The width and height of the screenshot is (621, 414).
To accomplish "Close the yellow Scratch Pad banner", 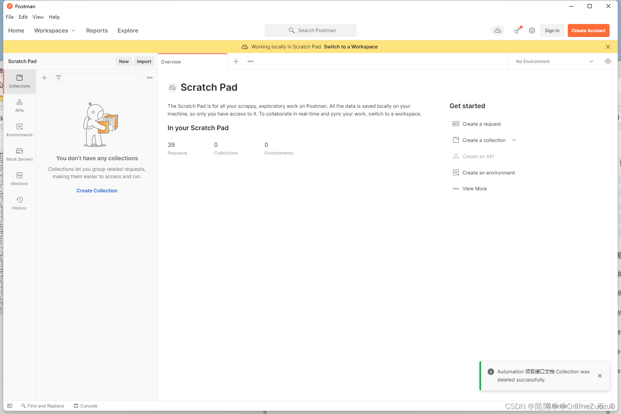I will pyautogui.click(x=608, y=47).
